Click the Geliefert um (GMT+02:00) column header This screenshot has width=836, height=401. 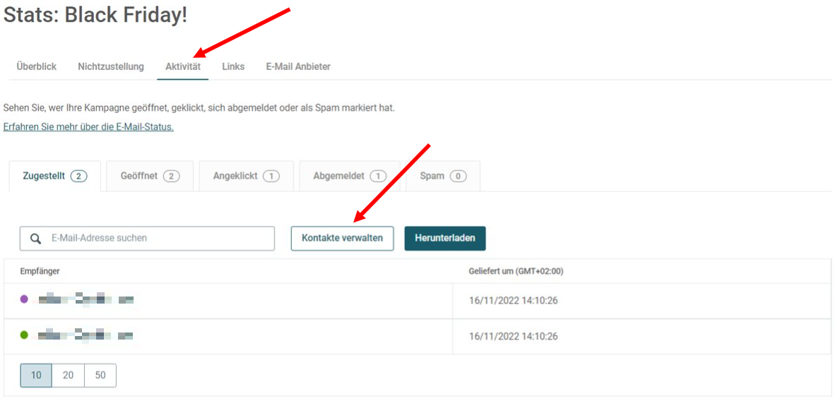pyautogui.click(x=516, y=271)
